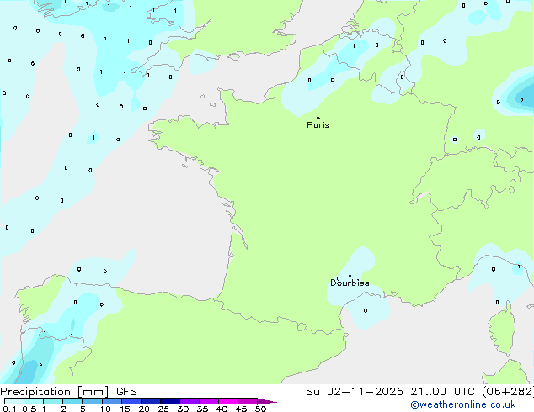Pick the 40–45 mm magenta legend swatch
This screenshot has width=534, height=412.
tap(228, 401)
